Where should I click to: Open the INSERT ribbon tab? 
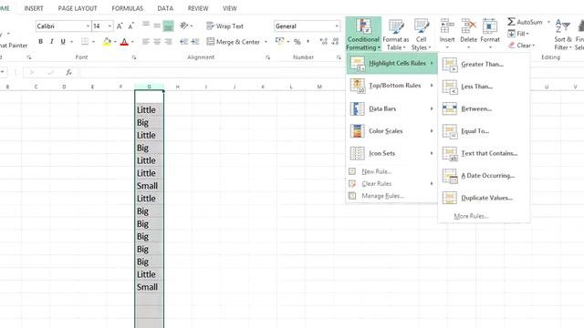click(34, 8)
